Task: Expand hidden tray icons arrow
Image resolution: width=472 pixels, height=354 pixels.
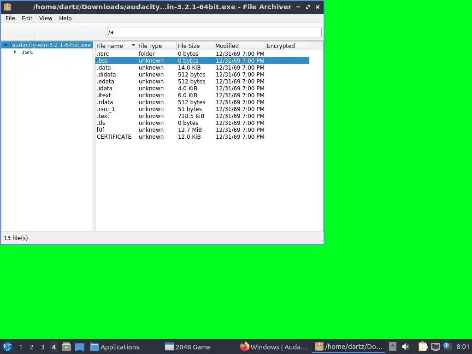Action: click(393, 347)
